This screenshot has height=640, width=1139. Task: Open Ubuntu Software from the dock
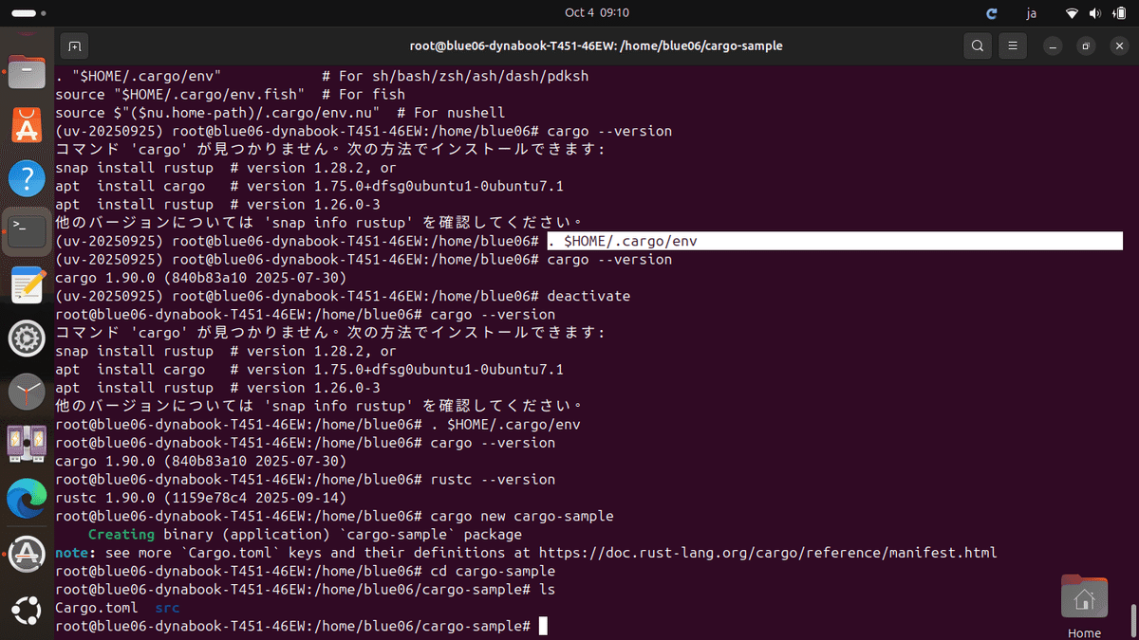tap(26, 123)
